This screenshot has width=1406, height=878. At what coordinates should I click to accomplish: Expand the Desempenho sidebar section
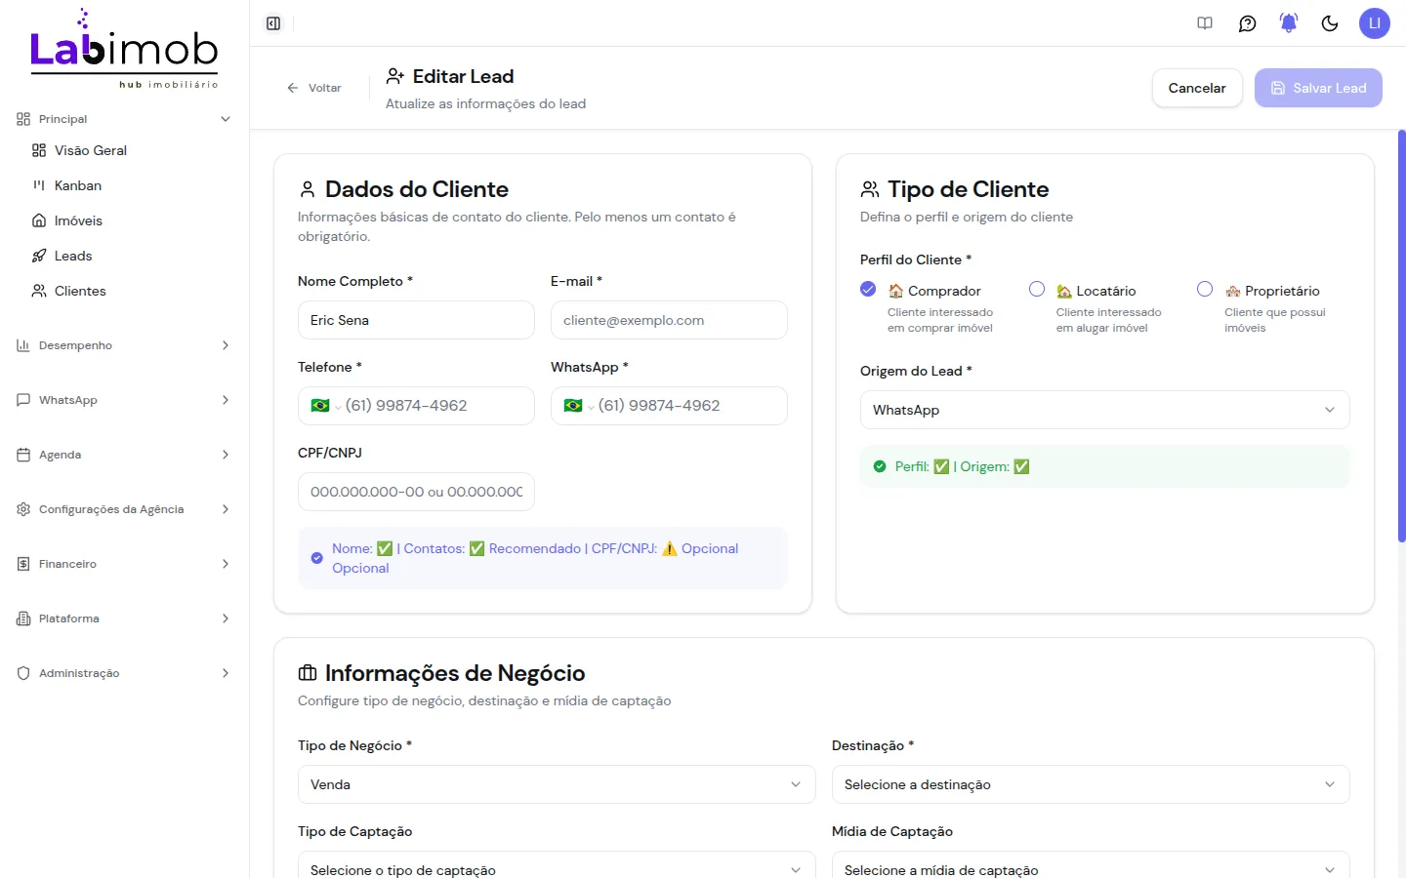point(226,345)
